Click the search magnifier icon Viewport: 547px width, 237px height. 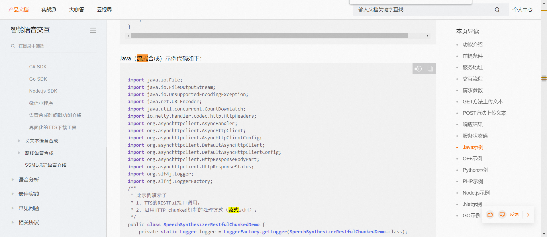coord(497,10)
